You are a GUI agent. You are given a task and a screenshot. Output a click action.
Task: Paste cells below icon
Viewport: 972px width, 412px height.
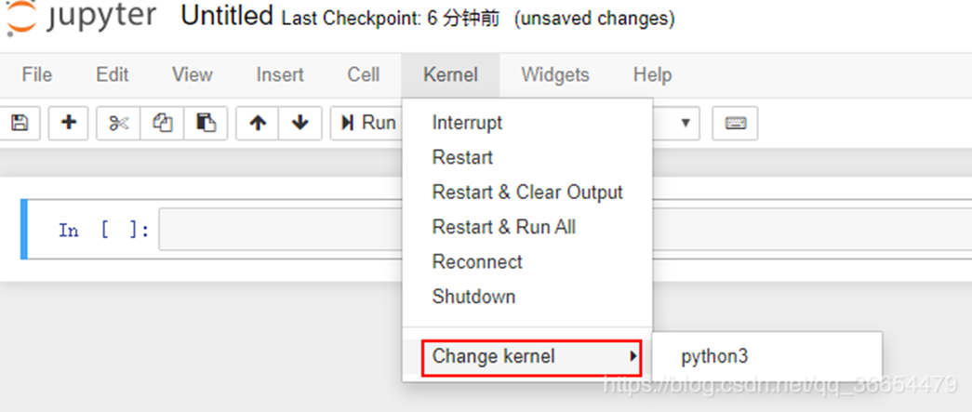click(x=206, y=124)
